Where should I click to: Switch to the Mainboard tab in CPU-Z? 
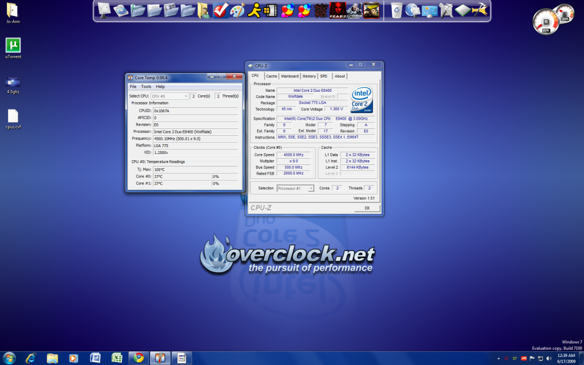coord(289,76)
